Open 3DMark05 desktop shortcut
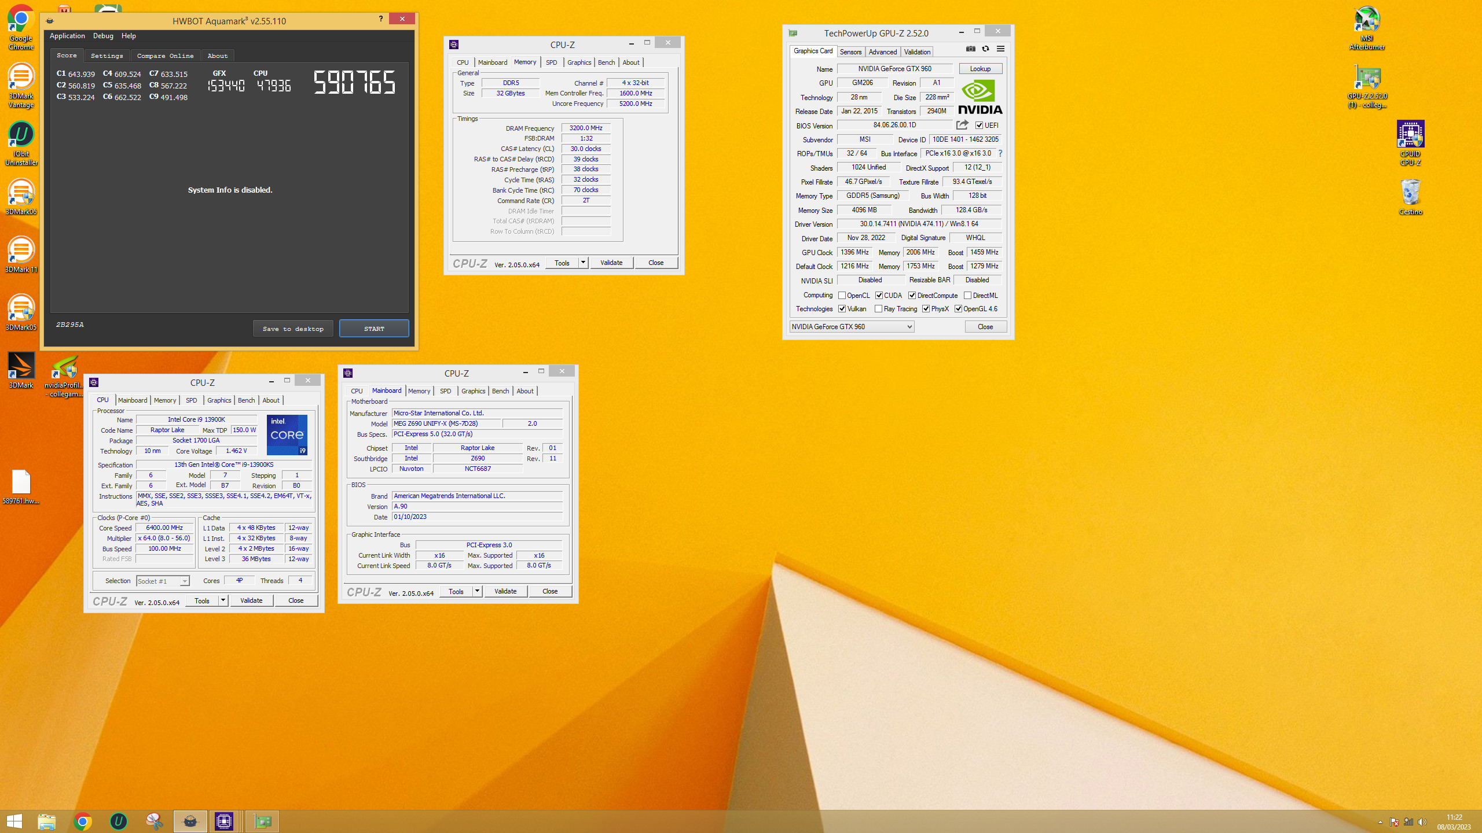Viewport: 1482px width, 833px height. [x=21, y=312]
